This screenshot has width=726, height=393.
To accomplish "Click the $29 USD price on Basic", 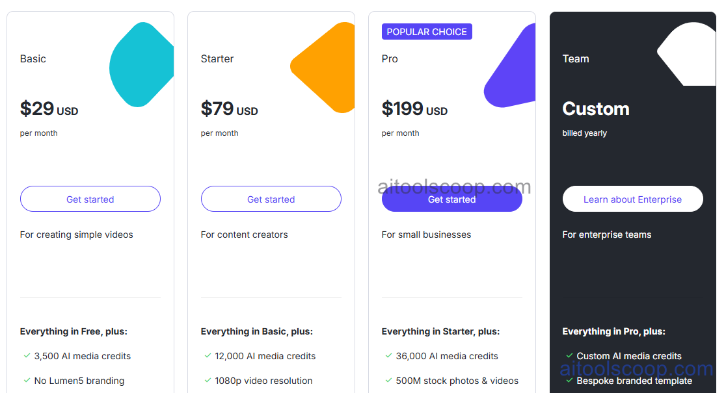I will pos(49,109).
